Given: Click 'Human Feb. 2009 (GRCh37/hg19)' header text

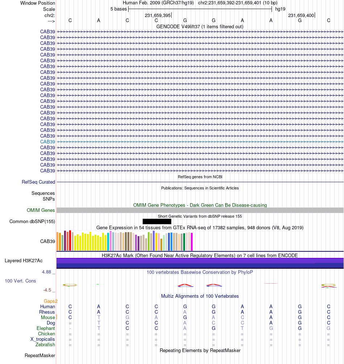Looking at the screenshot, I should tap(158, 3).
